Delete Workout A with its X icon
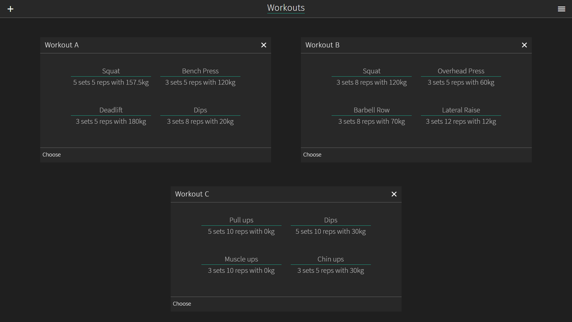The image size is (572, 322). click(x=264, y=45)
